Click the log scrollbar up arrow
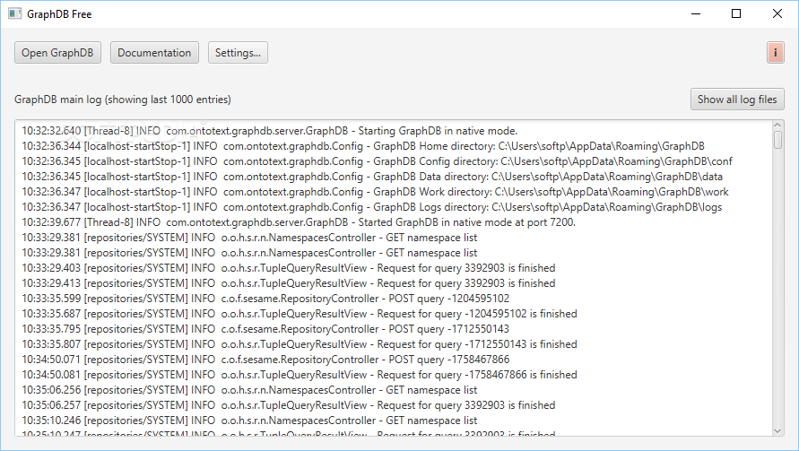 click(x=777, y=125)
